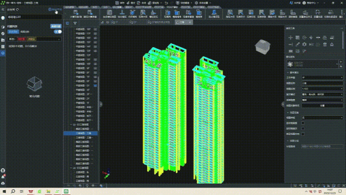Open the display mode dropdown below scale
Viewport: 346px width, 195px height.
[x=322, y=94]
